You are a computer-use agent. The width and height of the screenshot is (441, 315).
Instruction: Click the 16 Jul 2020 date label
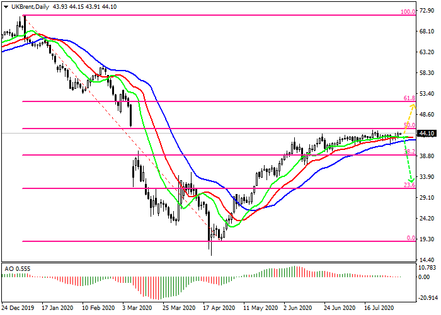(x=379, y=308)
